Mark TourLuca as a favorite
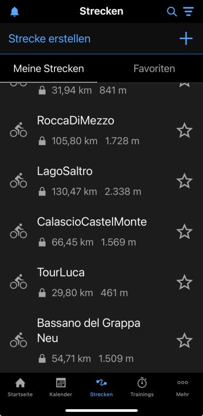This screenshot has height=416, width=203. tap(184, 282)
